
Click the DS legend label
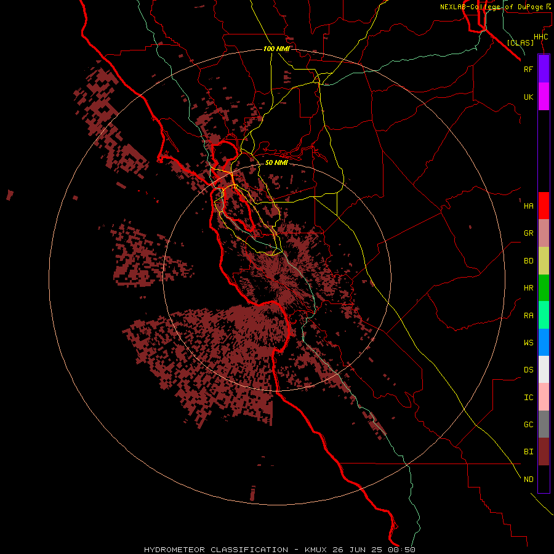[x=528, y=369]
